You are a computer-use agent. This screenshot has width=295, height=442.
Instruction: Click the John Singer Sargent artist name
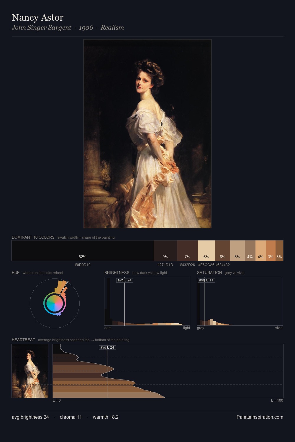[x=41, y=28]
